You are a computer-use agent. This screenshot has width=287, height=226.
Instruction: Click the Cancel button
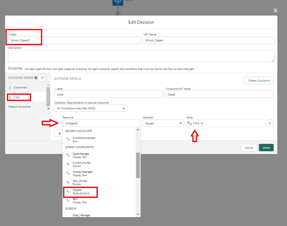pyautogui.click(x=249, y=148)
